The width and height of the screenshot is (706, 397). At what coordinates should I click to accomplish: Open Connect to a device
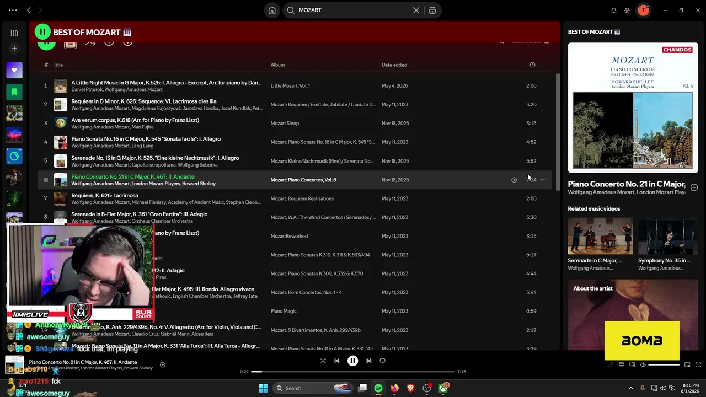632,364
